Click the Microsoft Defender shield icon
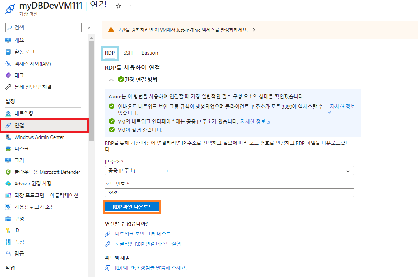 point(8,172)
